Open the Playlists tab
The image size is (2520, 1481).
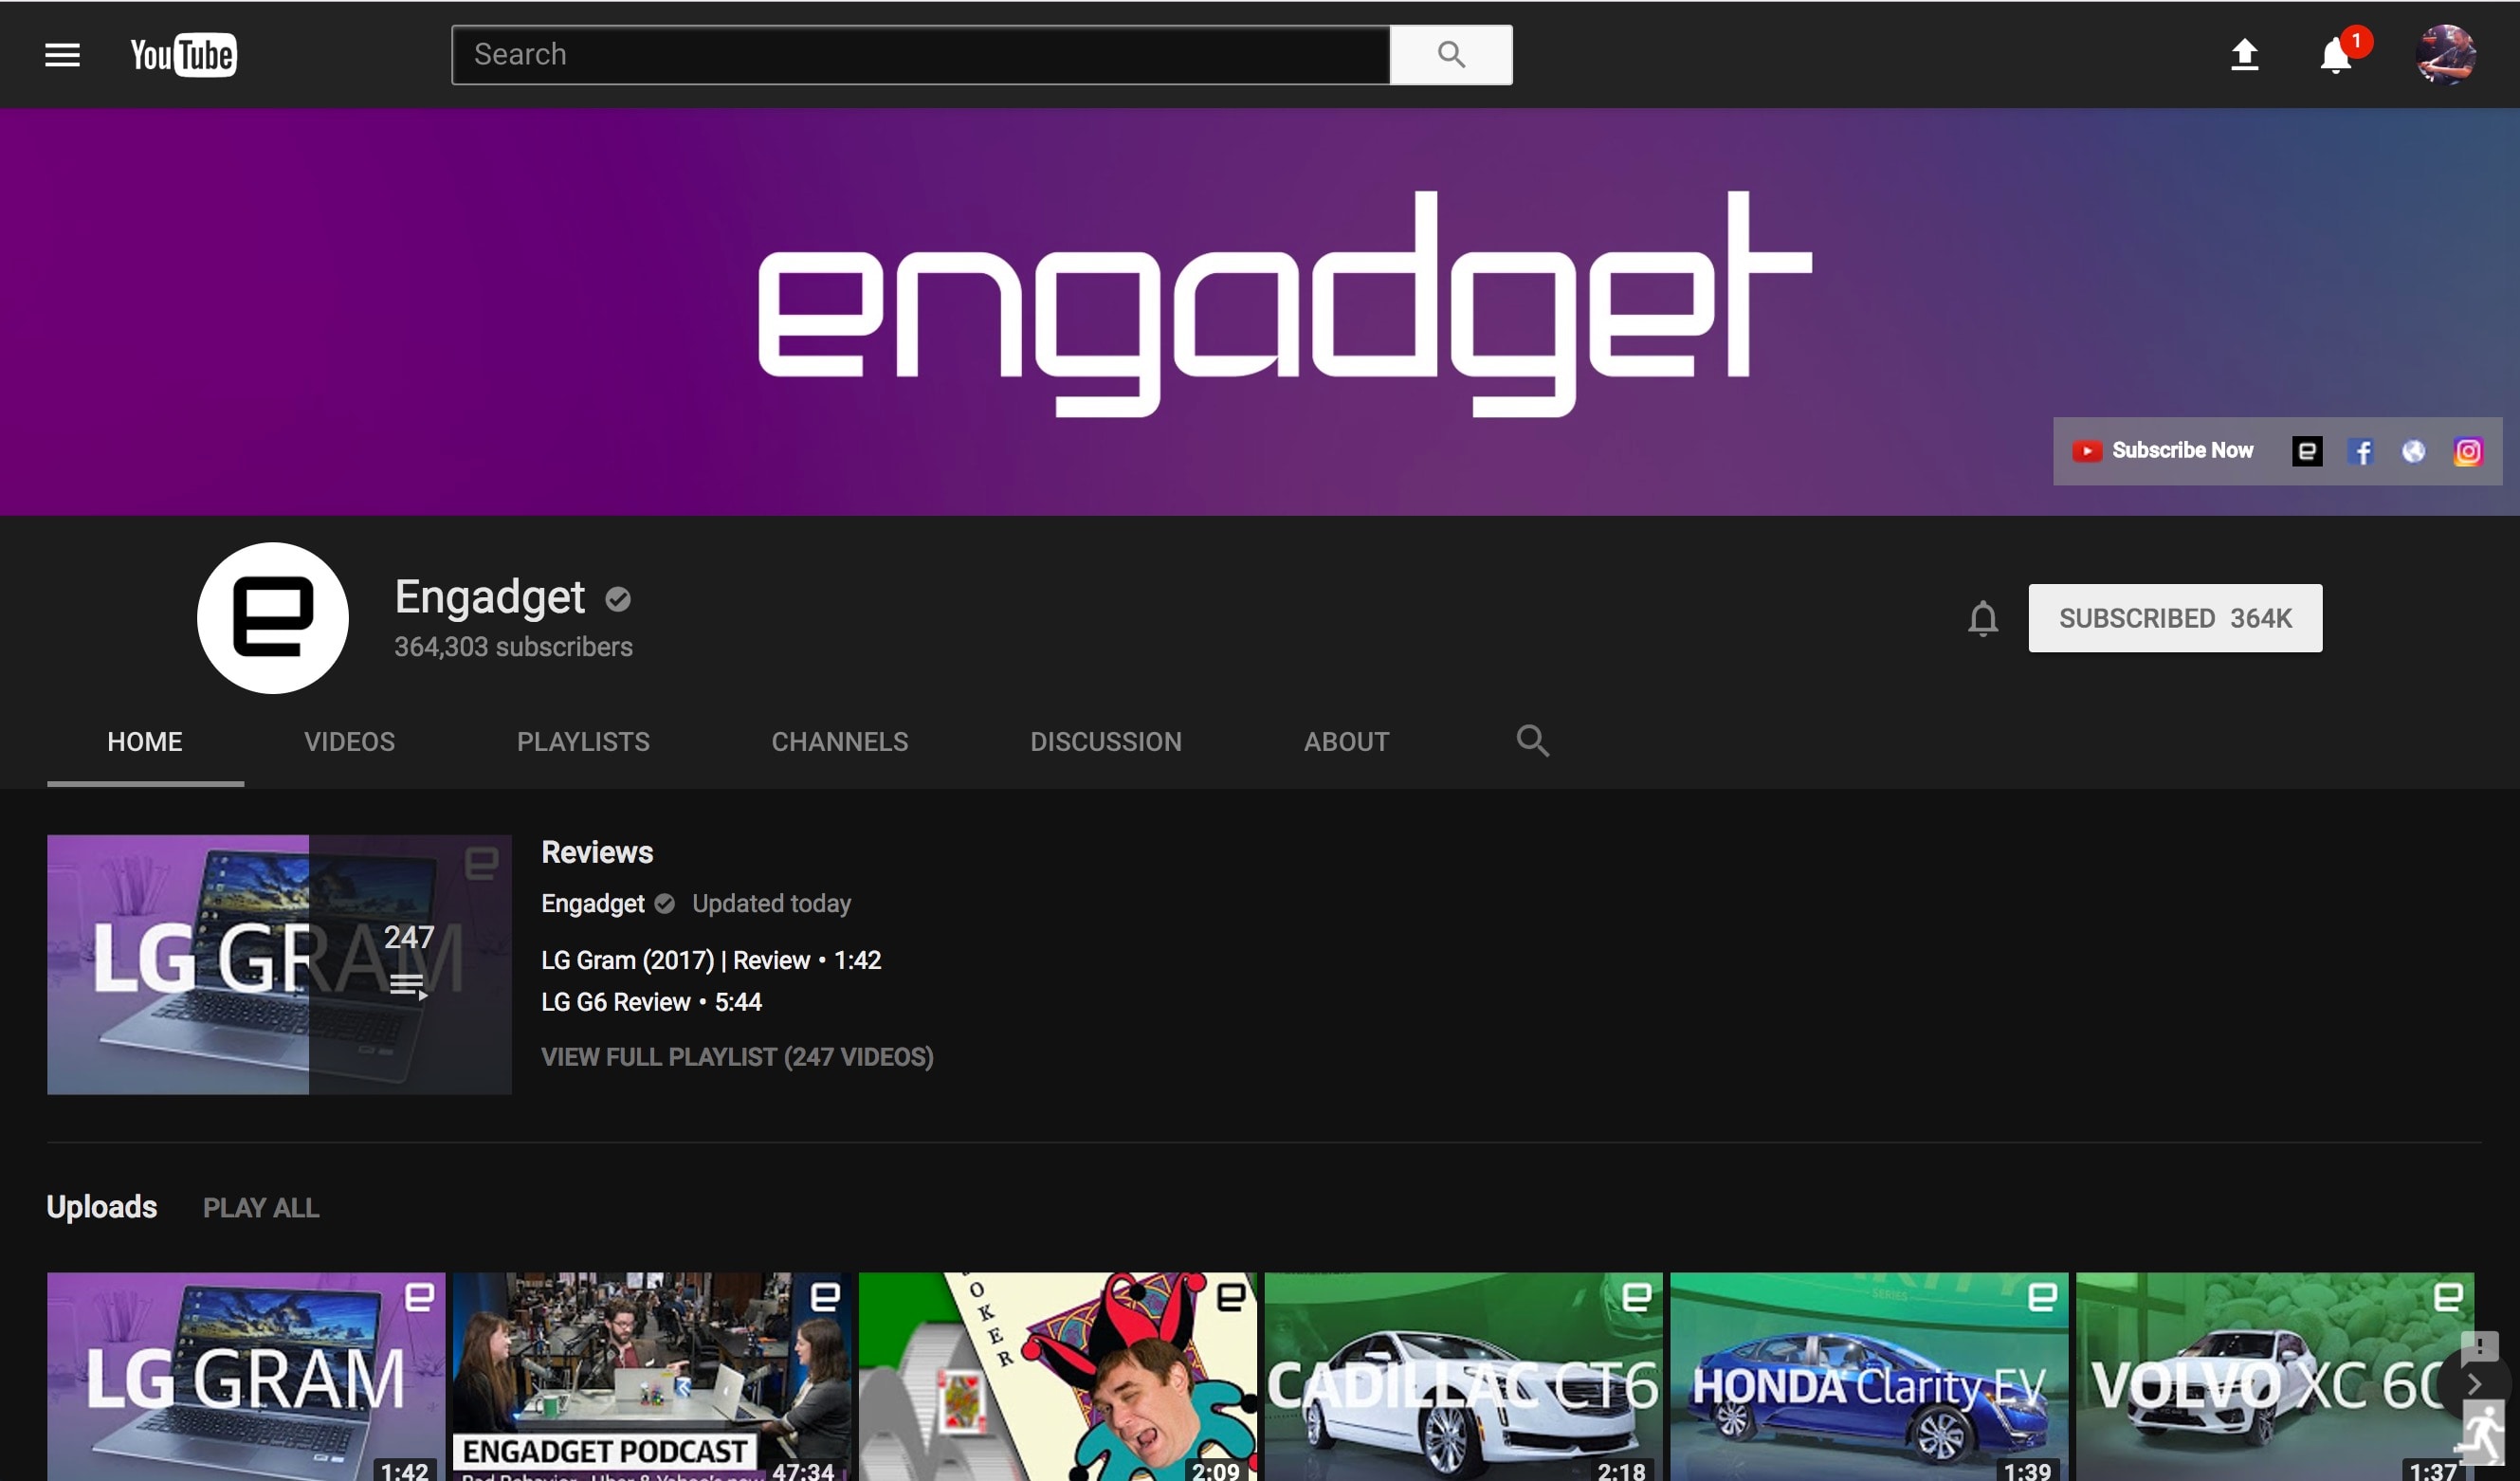point(583,742)
